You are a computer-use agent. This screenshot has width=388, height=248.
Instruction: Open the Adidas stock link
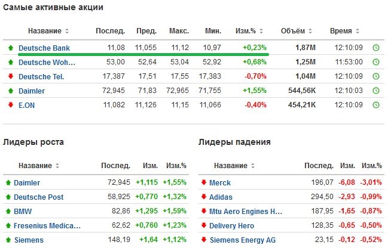tap(221, 197)
